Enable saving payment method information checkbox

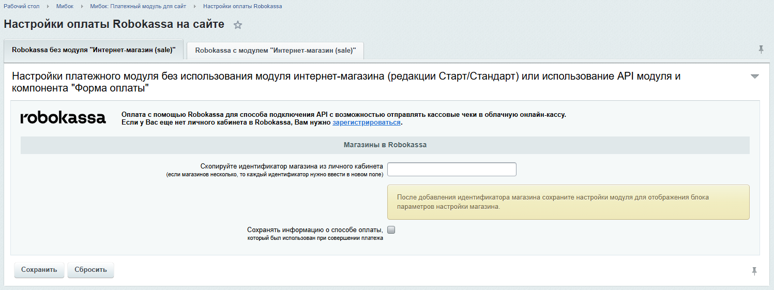[x=391, y=230]
